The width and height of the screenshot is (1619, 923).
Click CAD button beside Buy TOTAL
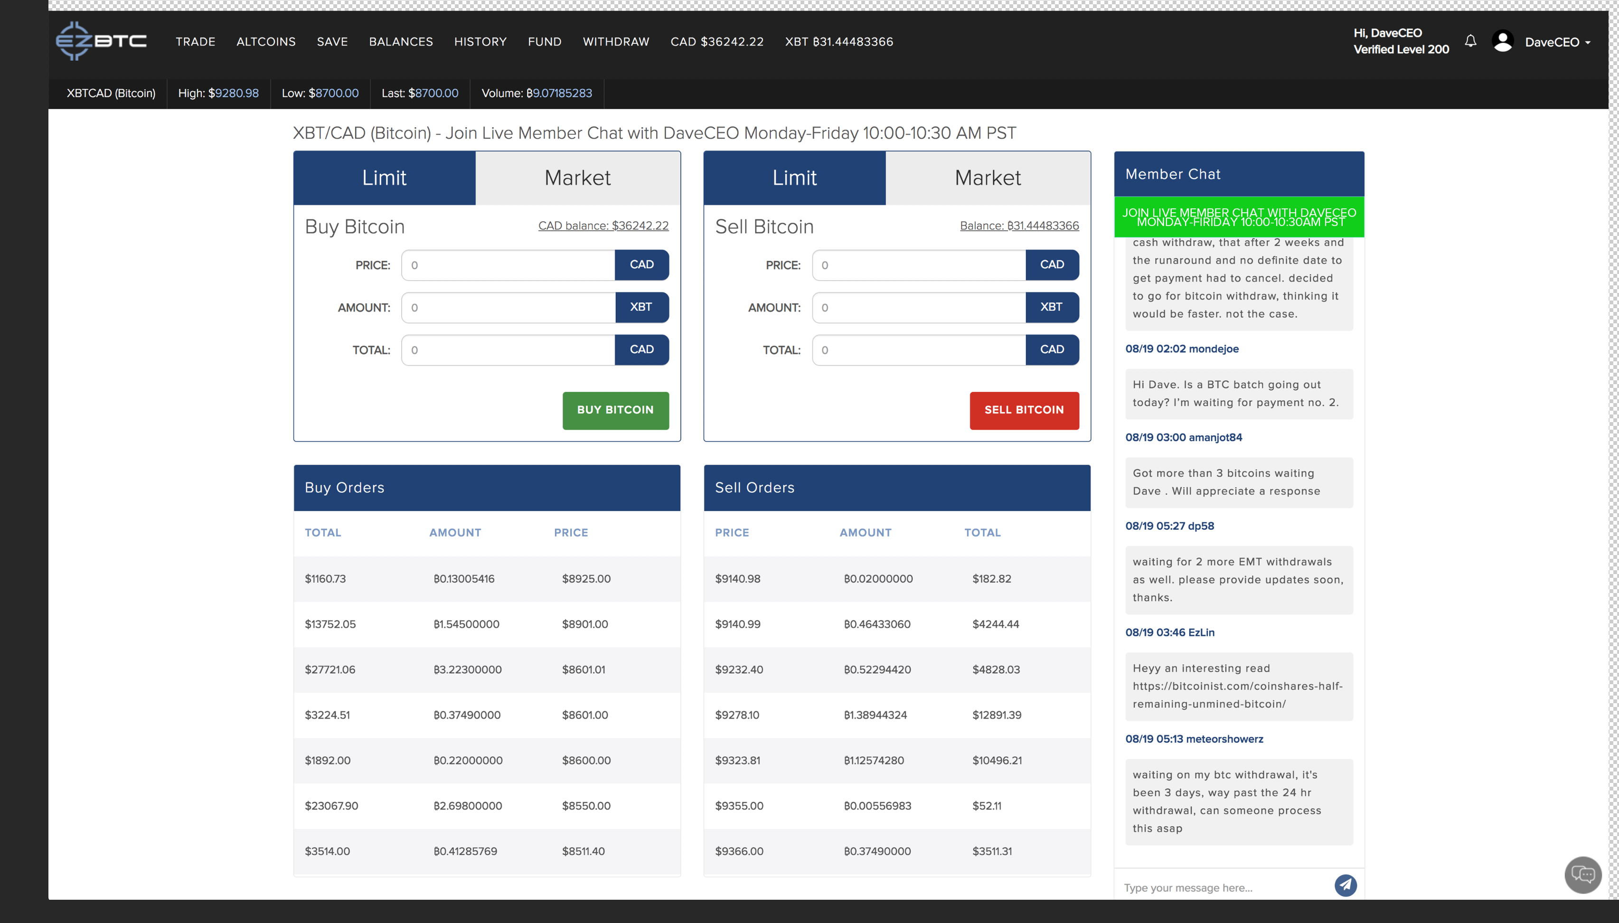click(641, 350)
